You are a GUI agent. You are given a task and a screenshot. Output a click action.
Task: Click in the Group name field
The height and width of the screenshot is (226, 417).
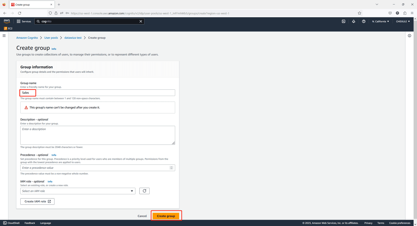(98, 93)
